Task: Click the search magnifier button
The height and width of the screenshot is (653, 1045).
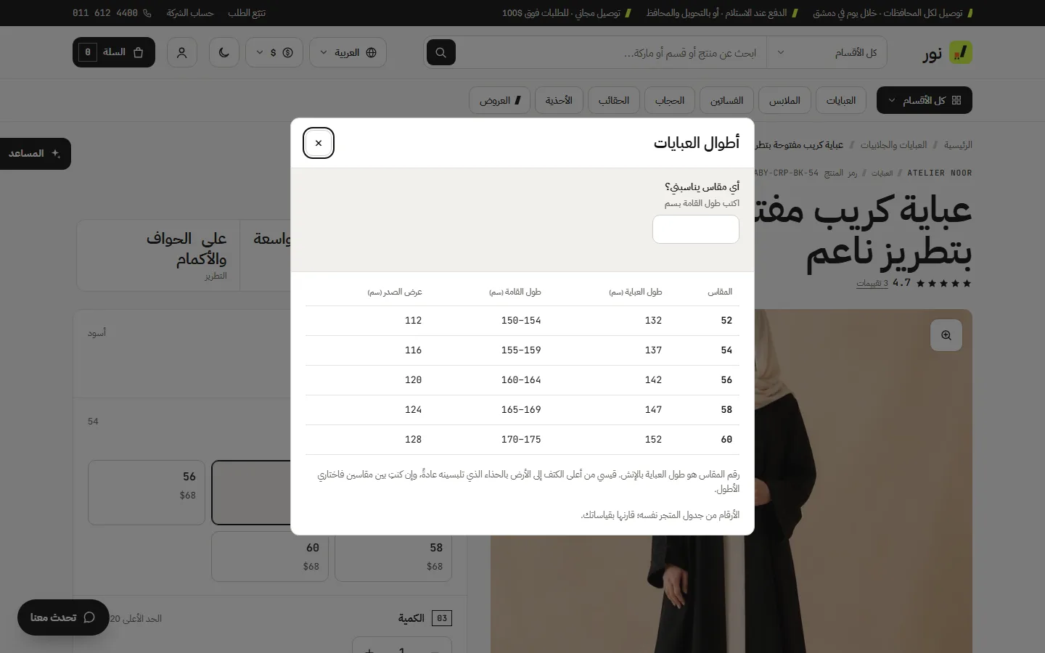Action: click(x=440, y=52)
